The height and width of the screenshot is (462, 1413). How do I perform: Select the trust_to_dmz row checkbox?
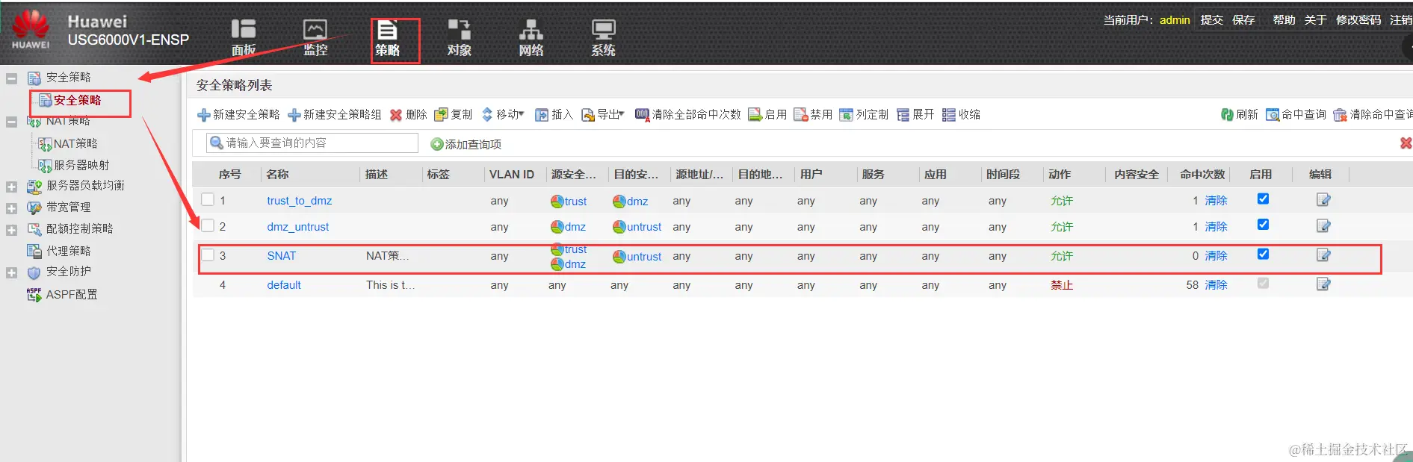[x=208, y=199]
